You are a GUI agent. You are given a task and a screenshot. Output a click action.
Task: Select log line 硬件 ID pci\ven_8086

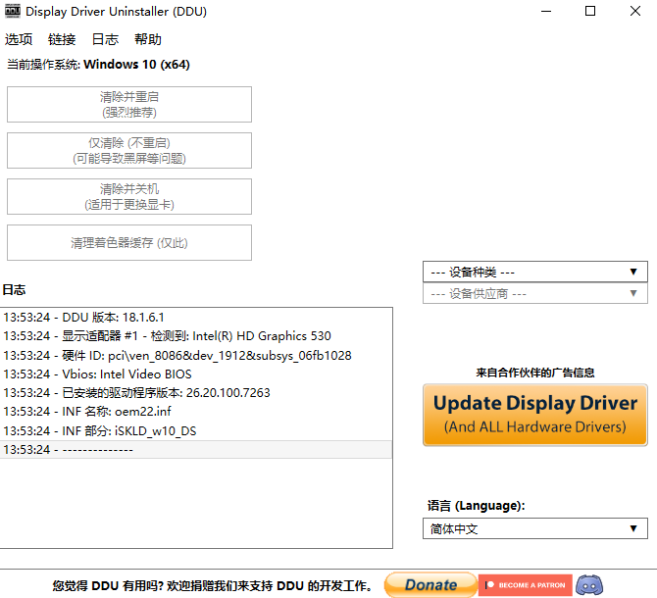[196, 355]
